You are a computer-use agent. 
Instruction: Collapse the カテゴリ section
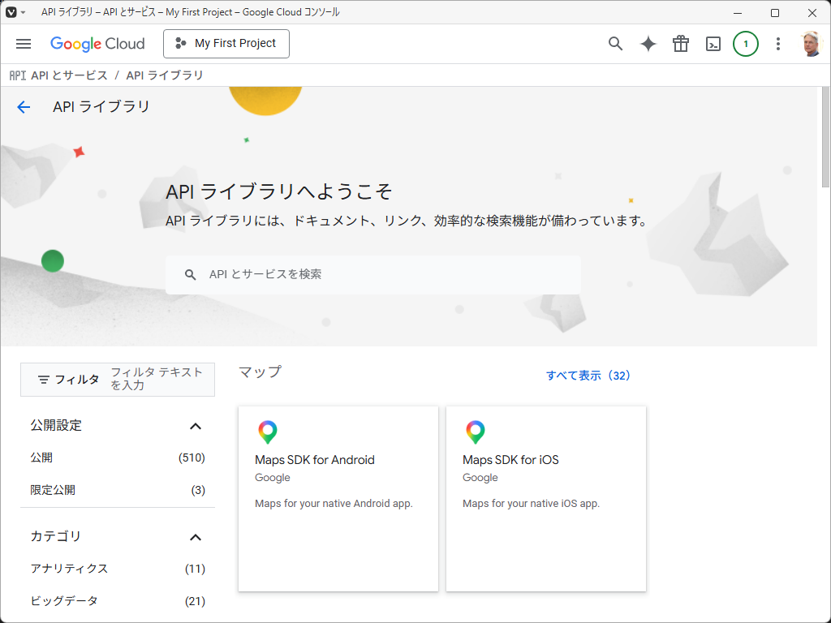coord(195,536)
